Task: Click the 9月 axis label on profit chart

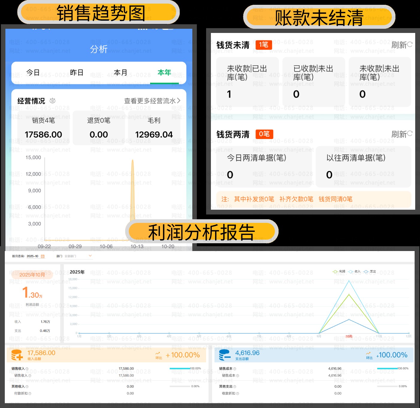Action: pyautogui.click(x=319, y=336)
